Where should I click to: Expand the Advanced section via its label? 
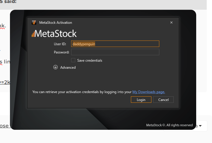(x=68, y=68)
